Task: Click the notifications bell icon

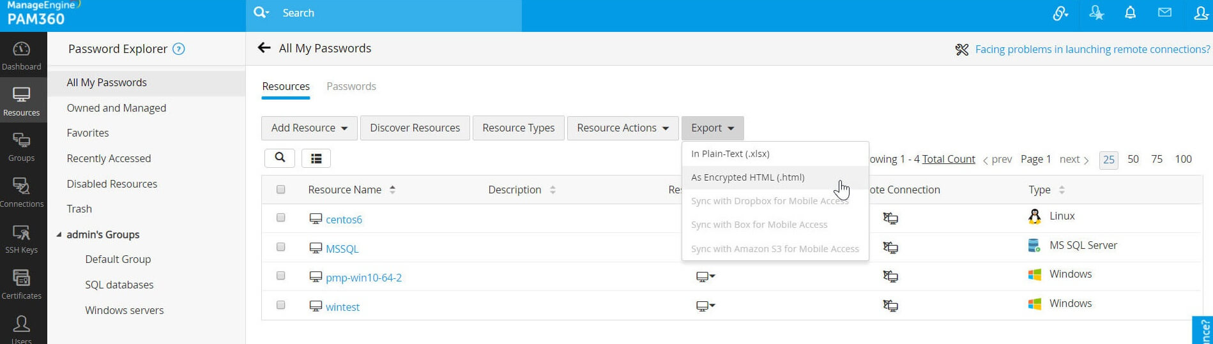Action: click(1130, 13)
